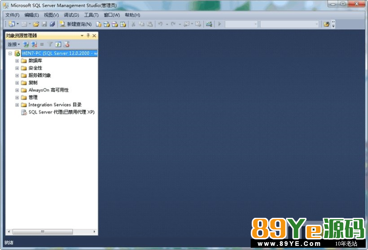Expand the 服务器对象 folder

pos(17,75)
